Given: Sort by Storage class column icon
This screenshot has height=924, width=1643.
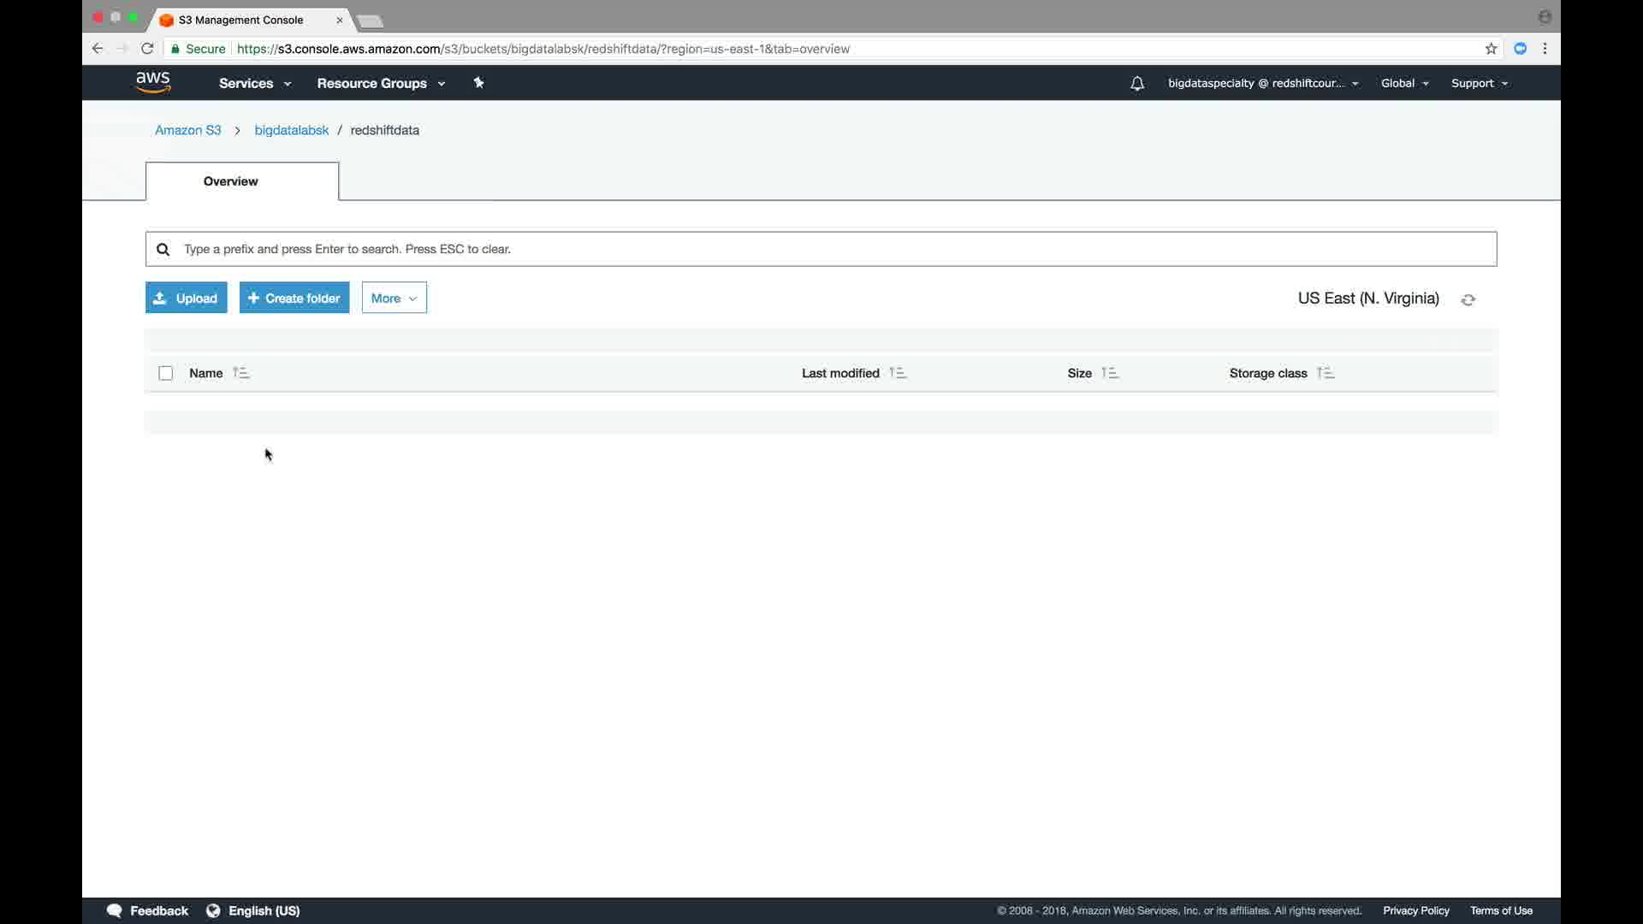Looking at the screenshot, I should pos(1326,373).
